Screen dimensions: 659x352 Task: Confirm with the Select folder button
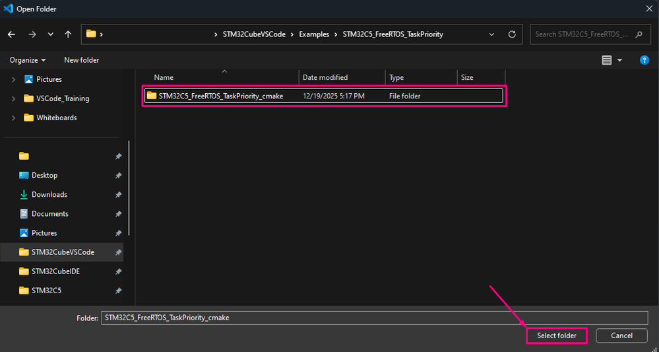[x=557, y=335]
